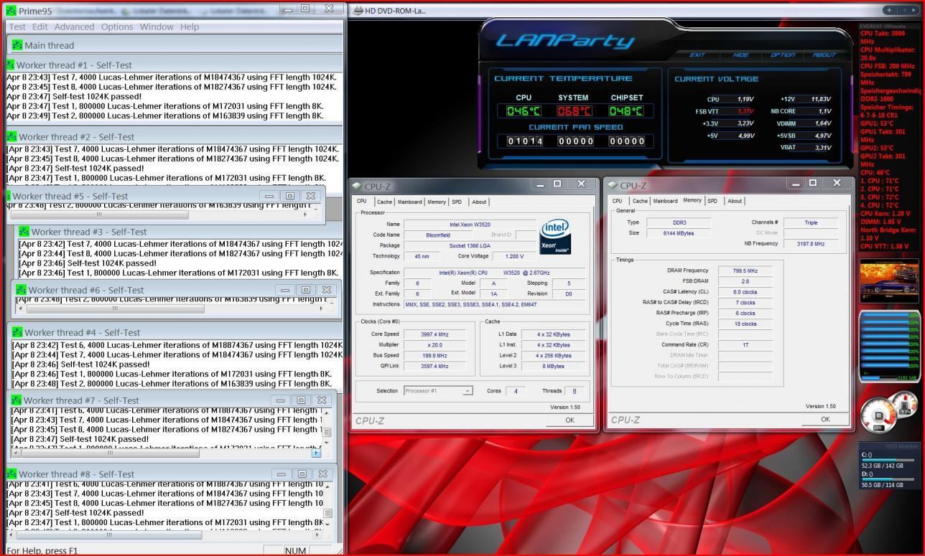The height and width of the screenshot is (556, 925).
Task: Click the sidebar add gadgets plus button
Action: (x=889, y=10)
